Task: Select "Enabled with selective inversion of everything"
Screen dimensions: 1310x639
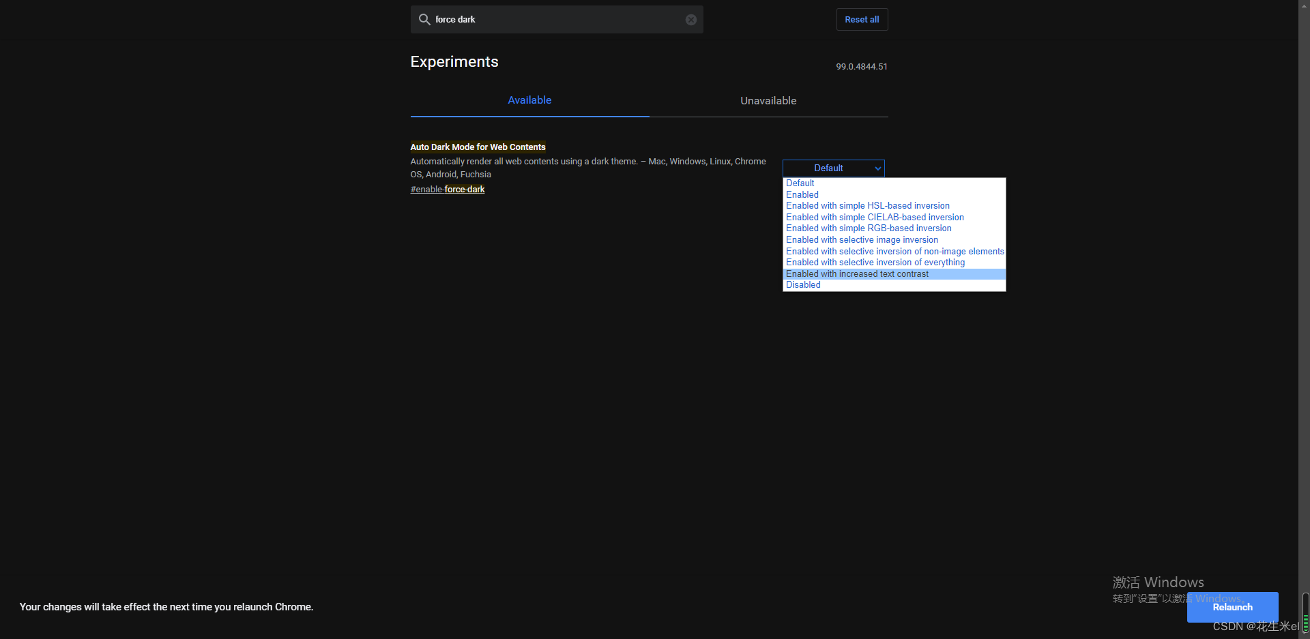Action: tap(875, 262)
